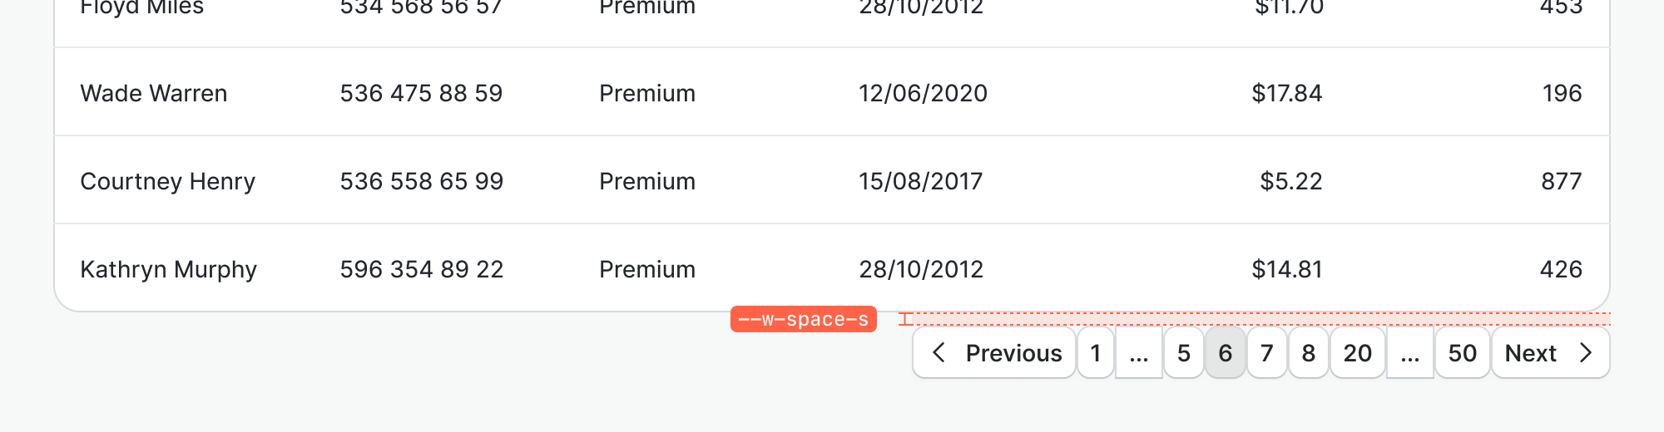Jump to page 1
Screen dimensions: 1664x432
point(1096,353)
